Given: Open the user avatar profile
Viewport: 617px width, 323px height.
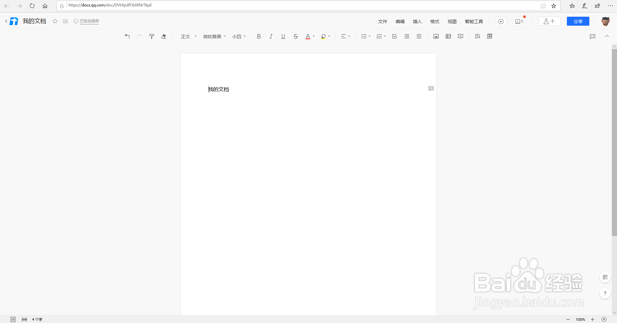Looking at the screenshot, I should click(x=606, y=21).
